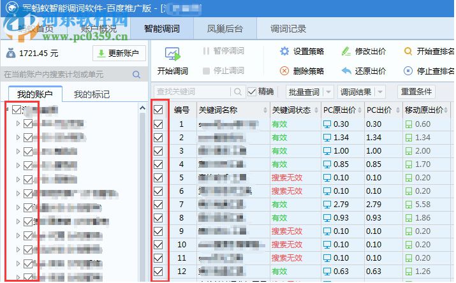Image resolution: width=456 pixels, height=283 pixels.
Task: Click the keyword search magnifier icon
Action: 238,92
